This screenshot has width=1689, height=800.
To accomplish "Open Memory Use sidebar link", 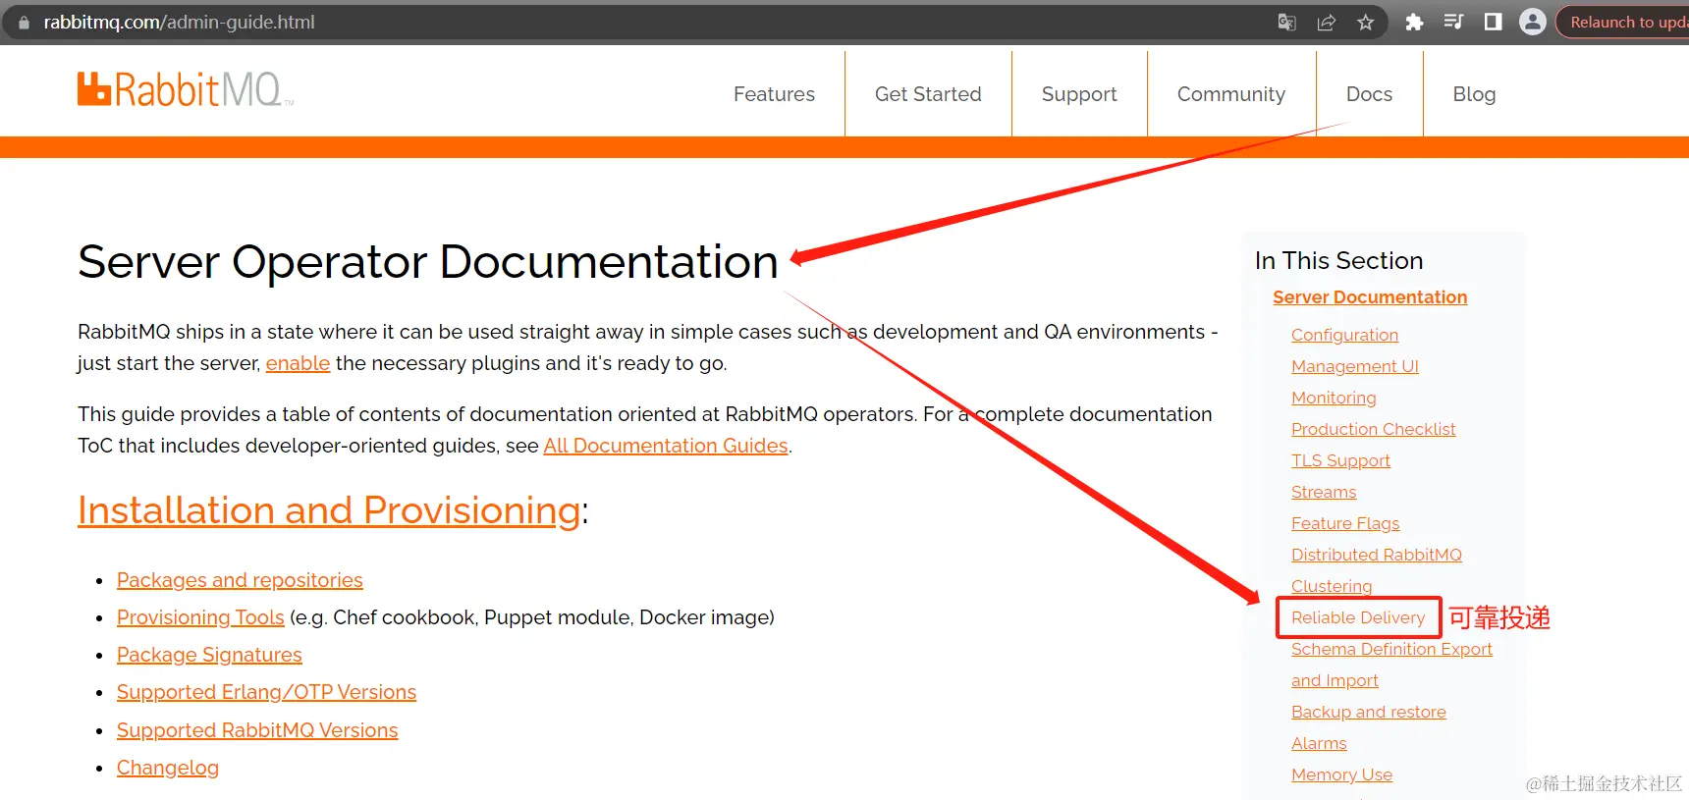I will tap(1341, 774).
